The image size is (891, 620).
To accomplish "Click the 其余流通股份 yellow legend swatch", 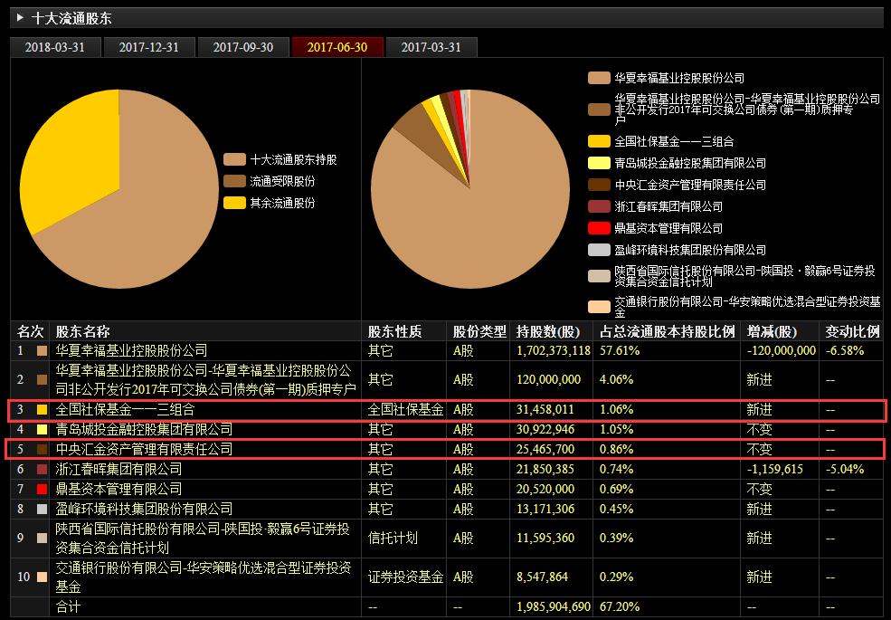I will coord(234,204).
